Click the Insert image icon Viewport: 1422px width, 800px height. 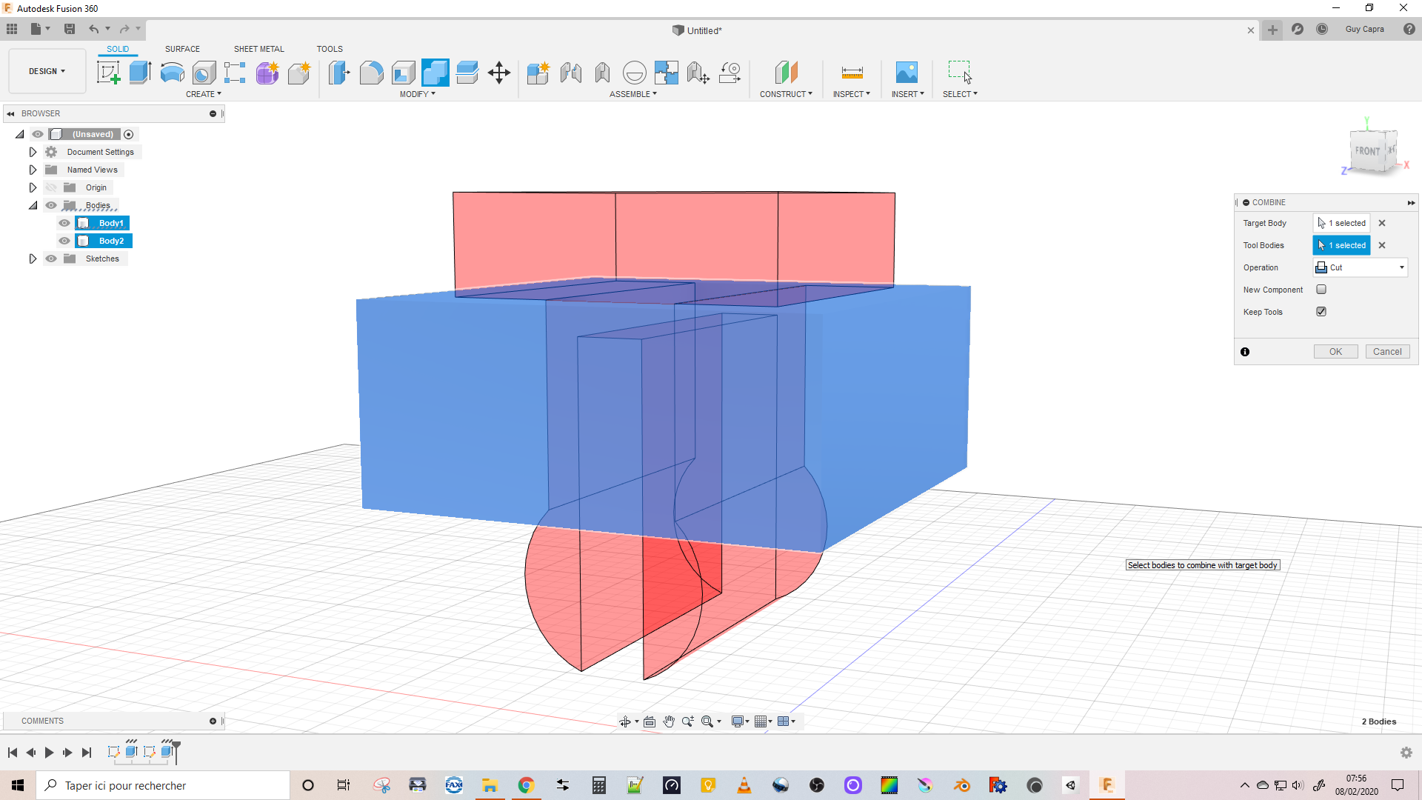tap(907, 73)
